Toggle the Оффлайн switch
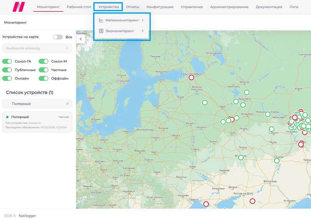This screenshot has height=221, width=311. click(44, 79)
